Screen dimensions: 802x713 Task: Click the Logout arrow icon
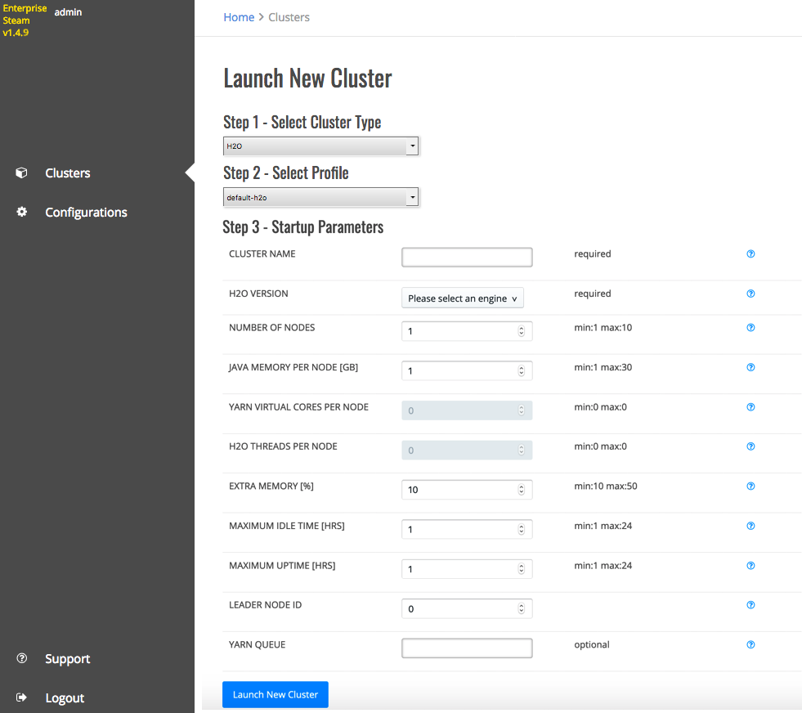21,697
